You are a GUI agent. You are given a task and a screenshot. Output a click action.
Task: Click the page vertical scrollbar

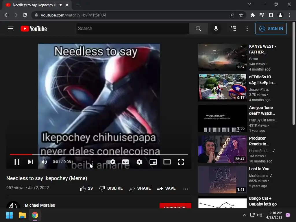(294, 74)
